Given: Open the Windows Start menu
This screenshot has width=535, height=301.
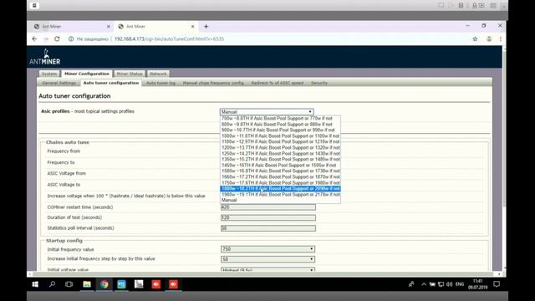Looking at the screenshot, I should tap(35, 284).
